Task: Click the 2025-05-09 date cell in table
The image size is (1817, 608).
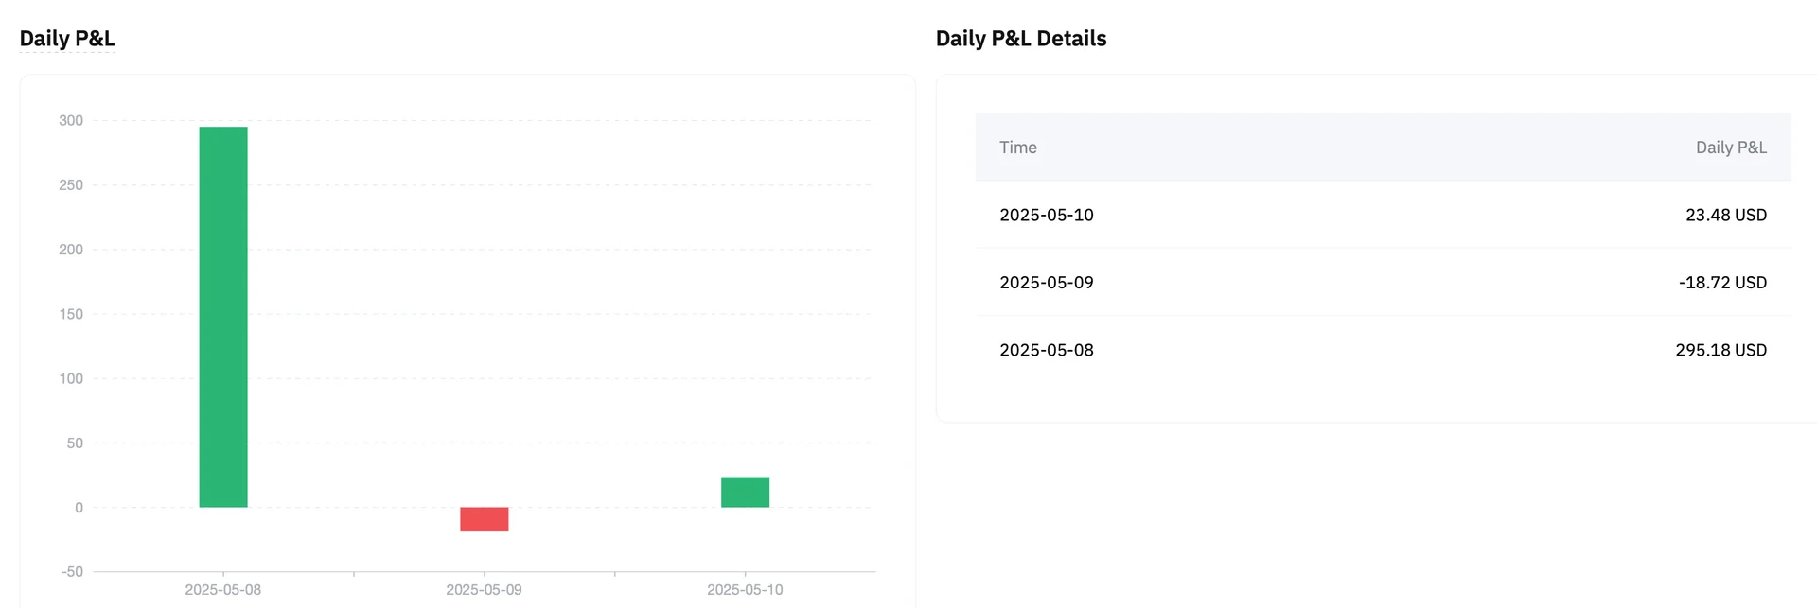Action: [x=1047, y=283]
